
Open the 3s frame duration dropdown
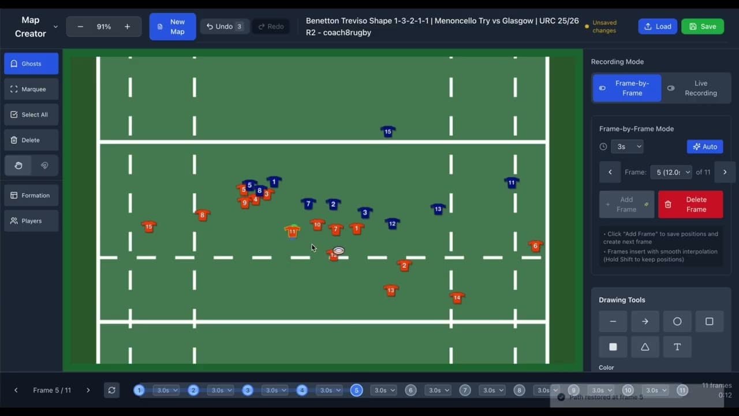click(x=628, y=147)
